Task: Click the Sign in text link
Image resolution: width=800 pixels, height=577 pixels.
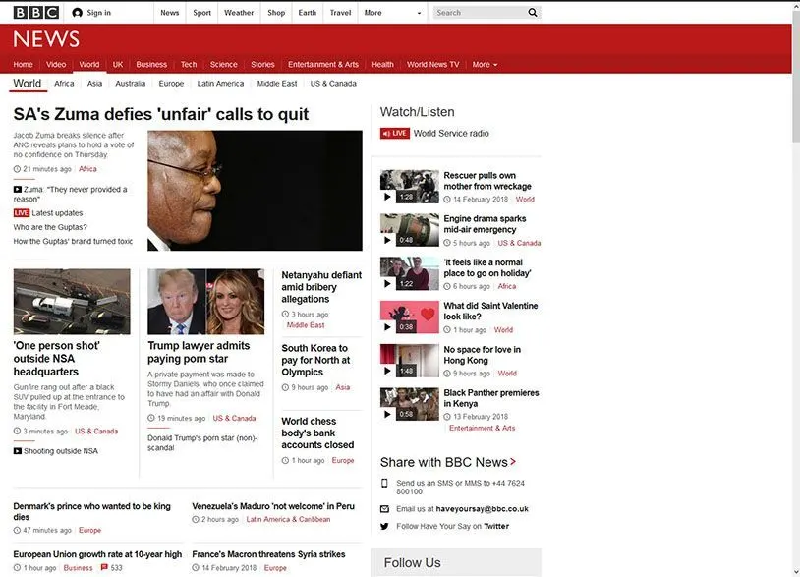Action: pos(98,13)
